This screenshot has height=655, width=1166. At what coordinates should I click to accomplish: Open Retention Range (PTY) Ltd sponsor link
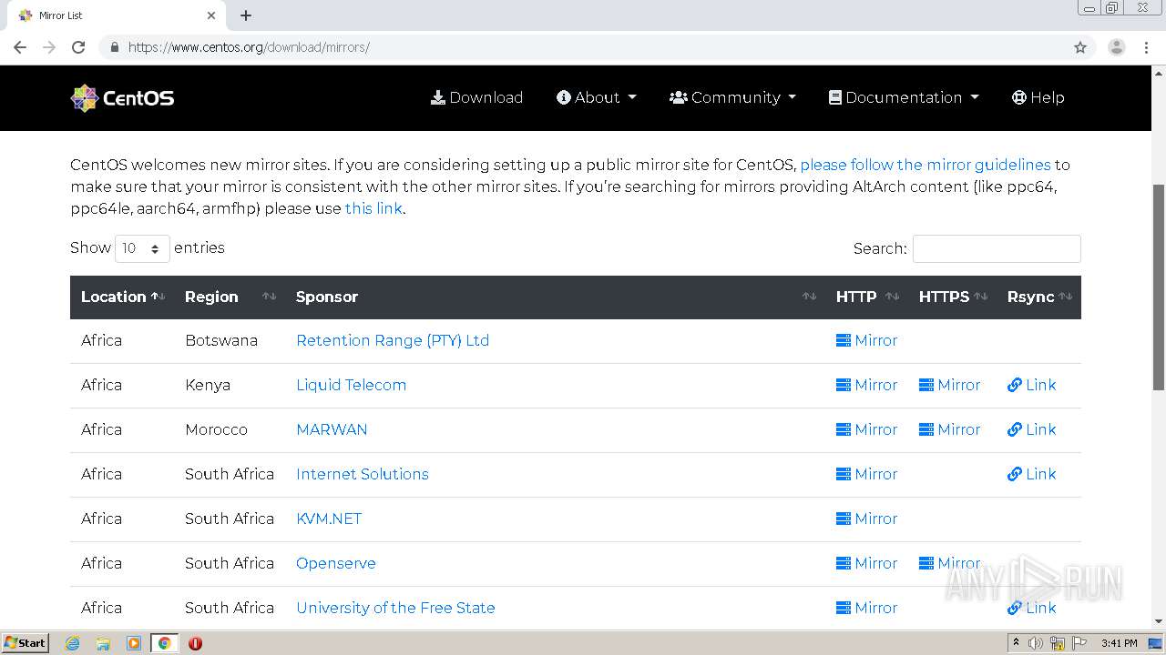(x=393, y=340)
